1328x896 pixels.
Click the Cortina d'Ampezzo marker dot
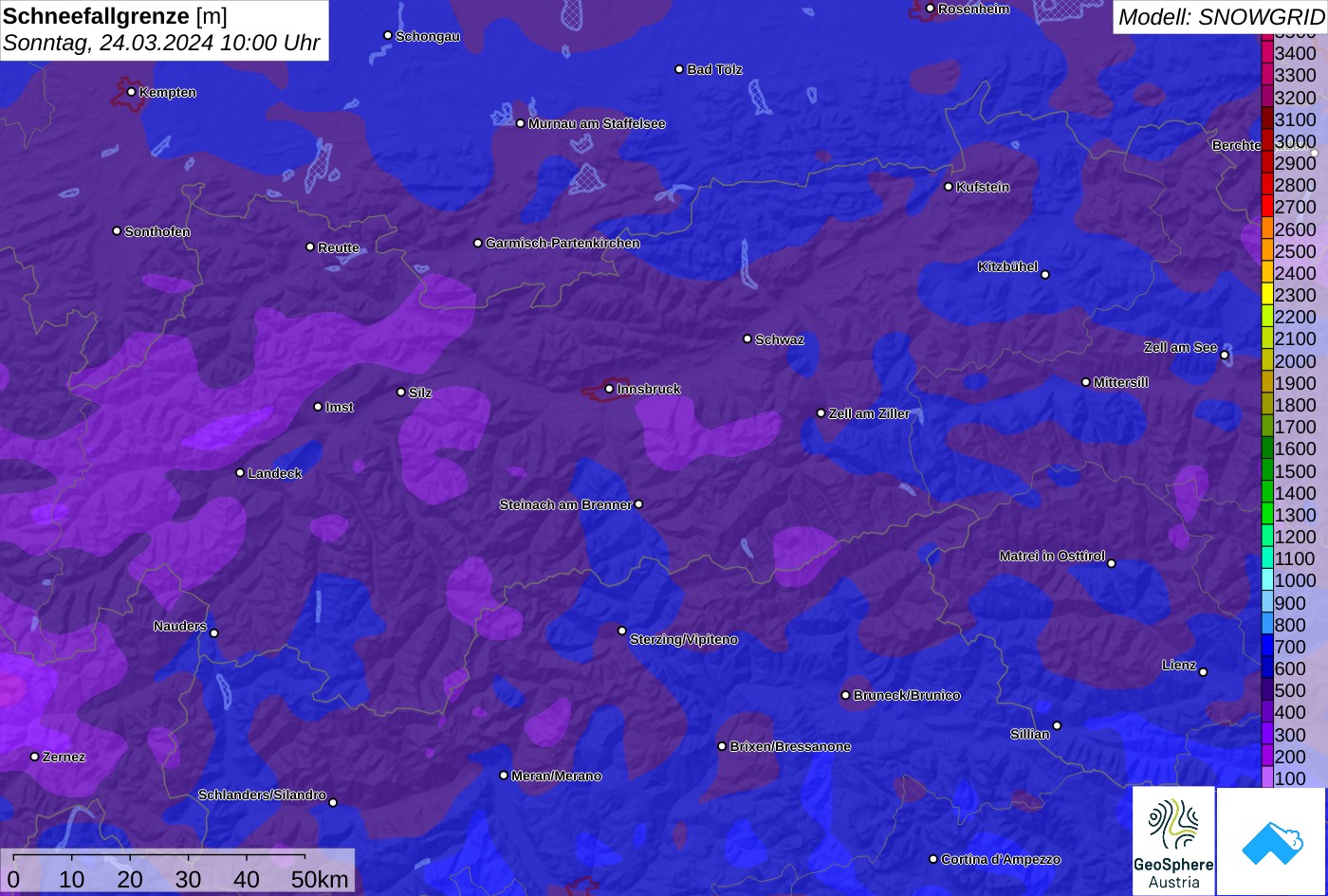pos(932,859)
